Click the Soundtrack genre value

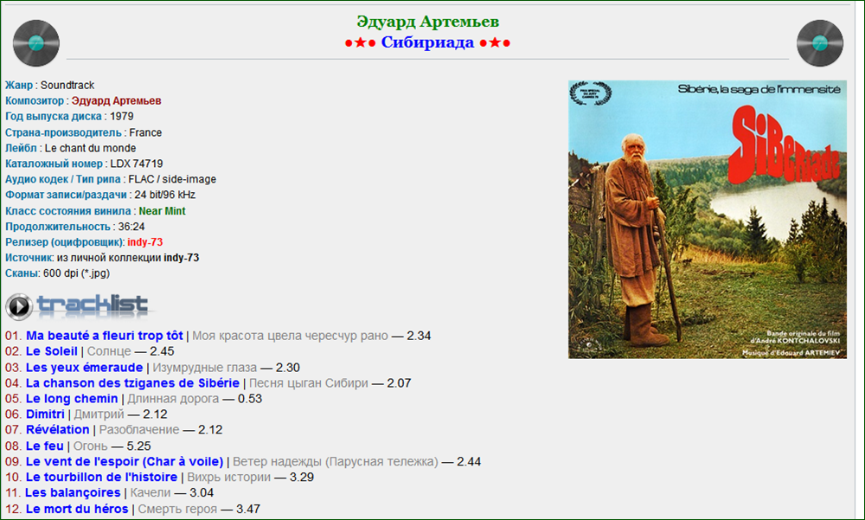coord(67,86)
